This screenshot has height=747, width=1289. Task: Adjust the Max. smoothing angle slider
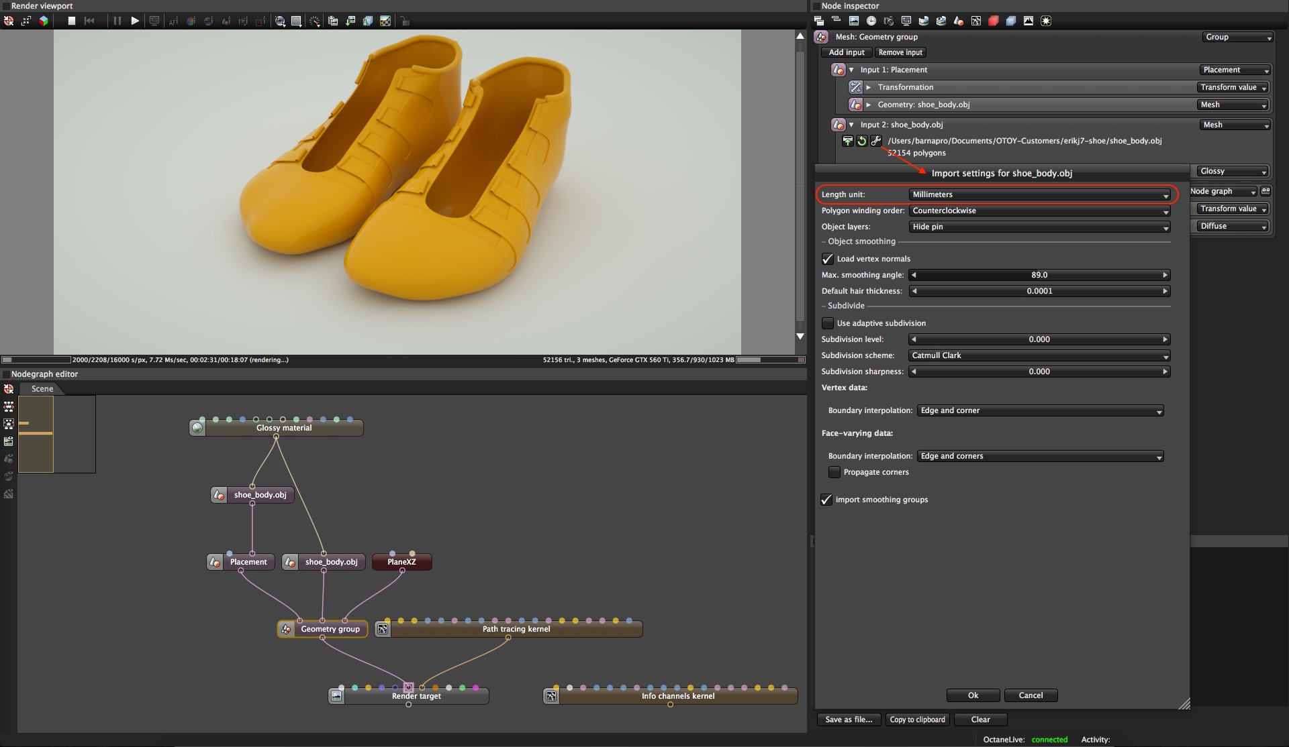[1039, 275]
